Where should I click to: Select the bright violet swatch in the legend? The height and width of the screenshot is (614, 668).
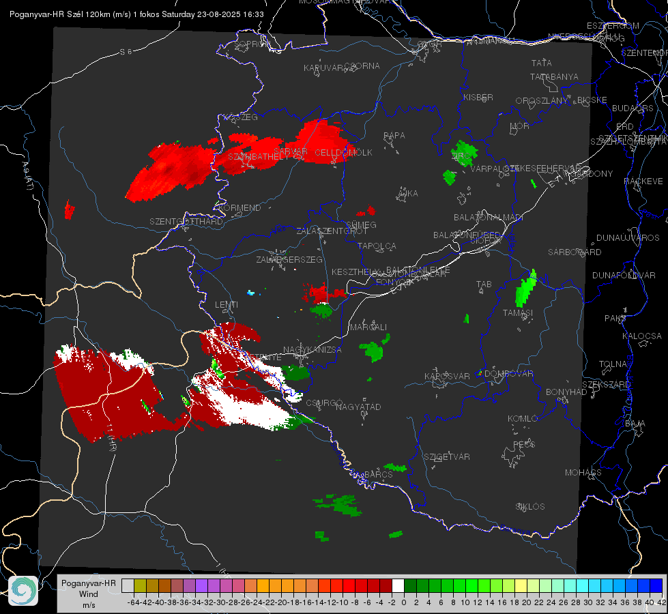click(x=201, y=586)
